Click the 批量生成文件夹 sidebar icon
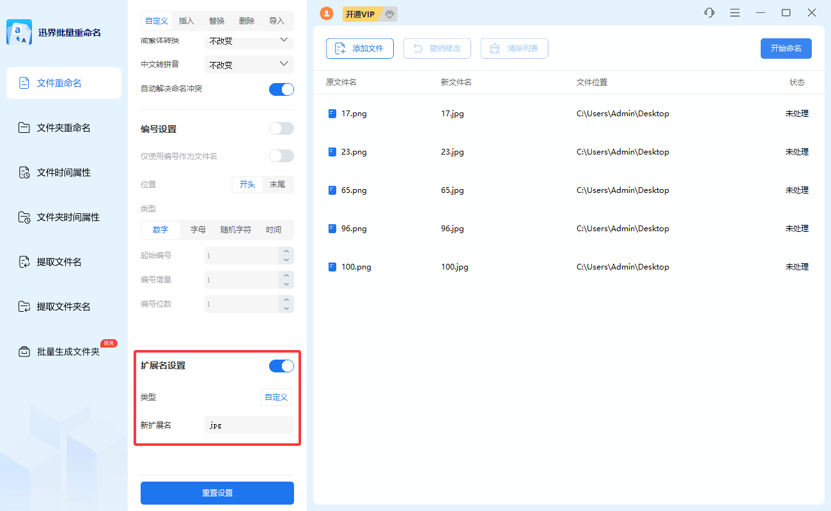Screen dimensions: 831x511 pos(24,351)
